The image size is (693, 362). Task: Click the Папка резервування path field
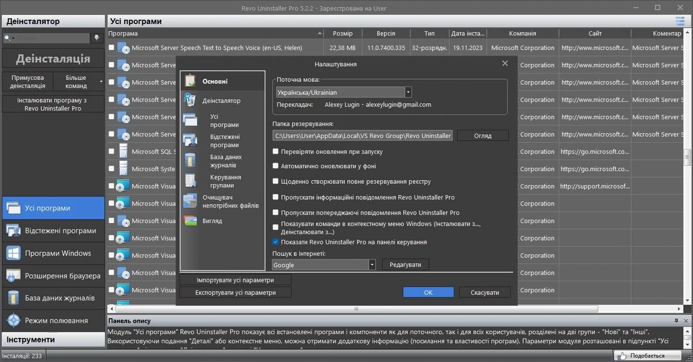point(363,135)
